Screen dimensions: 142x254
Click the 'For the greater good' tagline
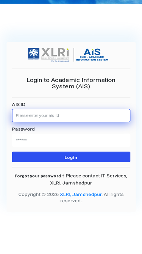click(60, 61)
